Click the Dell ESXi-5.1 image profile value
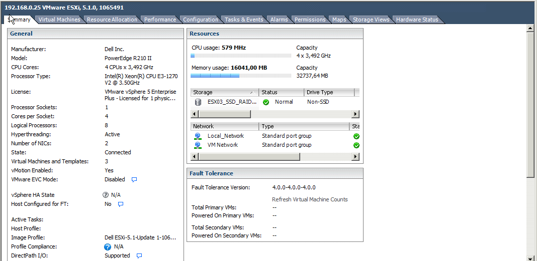 (x=140, y=238)
